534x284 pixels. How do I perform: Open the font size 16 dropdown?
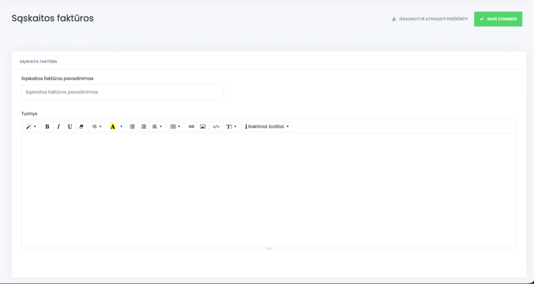pyautogui.click(x=97, y=127)
